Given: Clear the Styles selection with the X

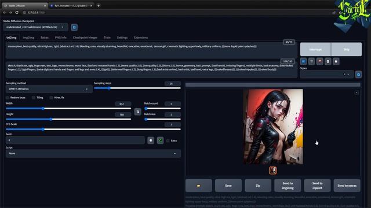Looking at the screenshot, I should tap(344, 75).
